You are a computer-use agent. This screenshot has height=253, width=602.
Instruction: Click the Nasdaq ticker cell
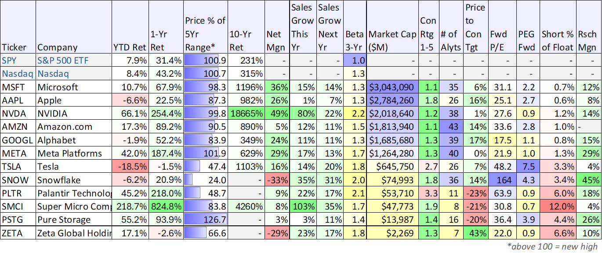[18, 73]
